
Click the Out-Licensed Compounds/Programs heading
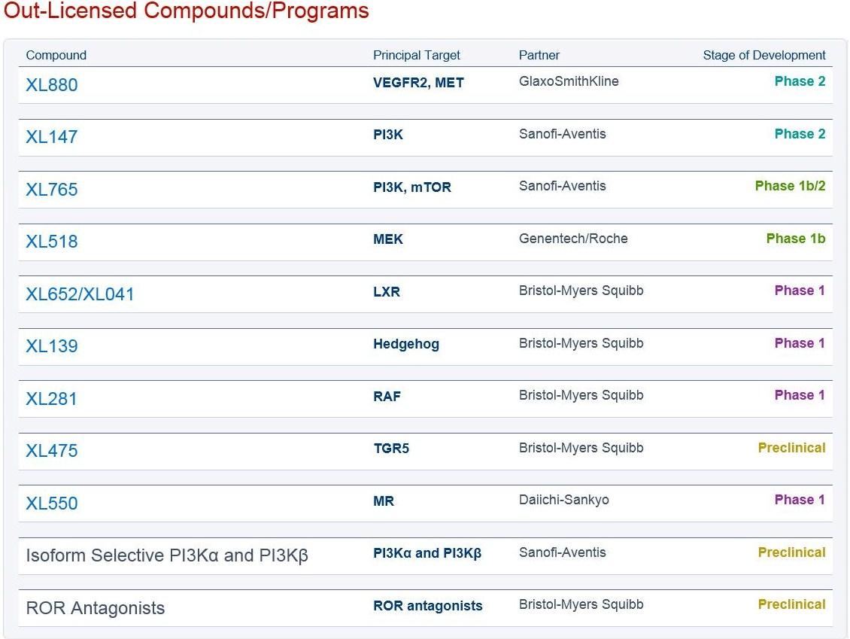(186, 11)
